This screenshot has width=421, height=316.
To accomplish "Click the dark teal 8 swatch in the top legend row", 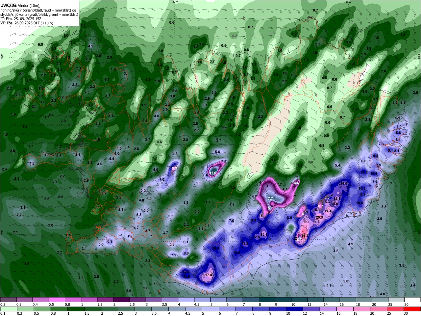I will (267, 300).
